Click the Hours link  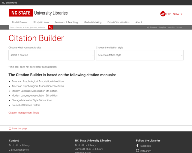179,27
